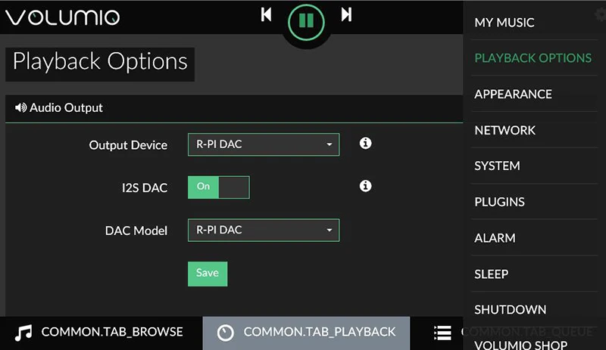606x350 pixels.
Task: Click the info icon next to Output Device
Action: click(365, 143)
